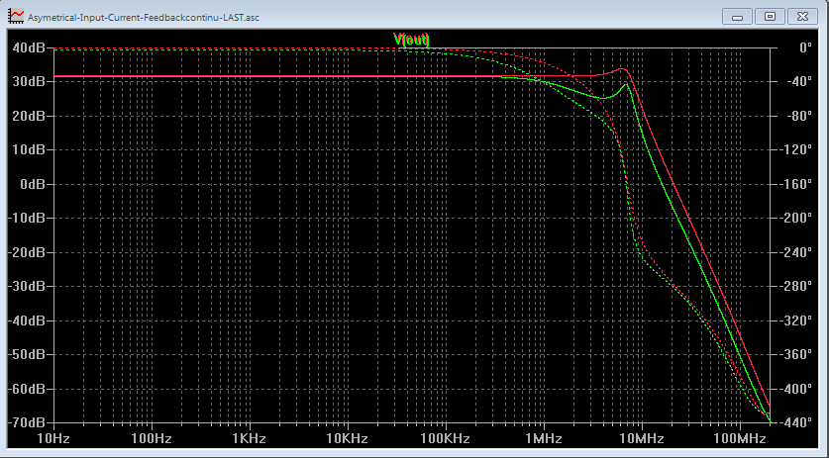Click the 40dB left axis label
Screen dimensions: 829x458
[29, 48]
